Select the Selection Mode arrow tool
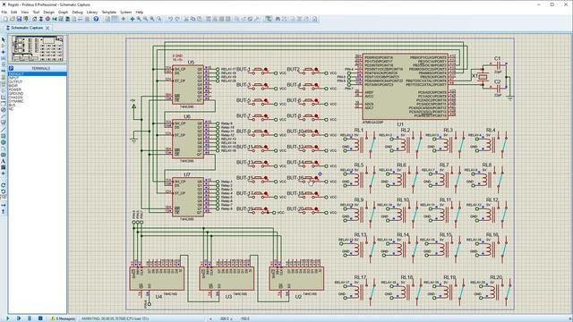The height and width of the screenshot is (322, 573). pos(4,39)
